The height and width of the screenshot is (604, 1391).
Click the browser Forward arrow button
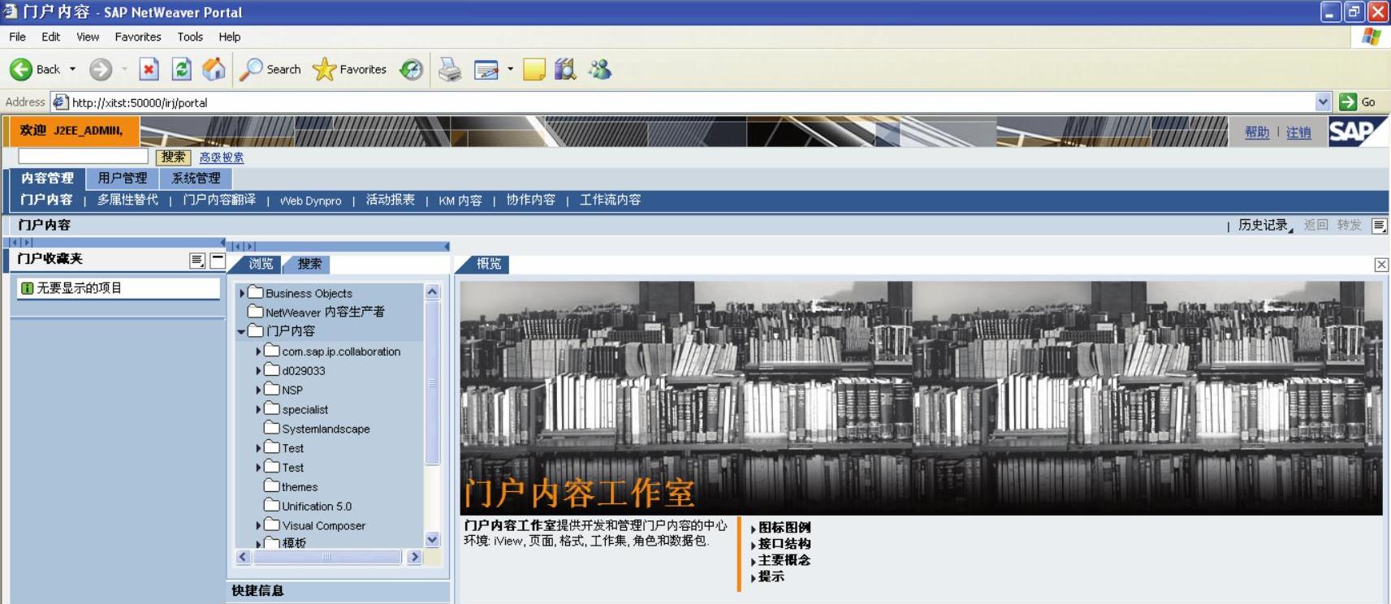click(101, 70)
